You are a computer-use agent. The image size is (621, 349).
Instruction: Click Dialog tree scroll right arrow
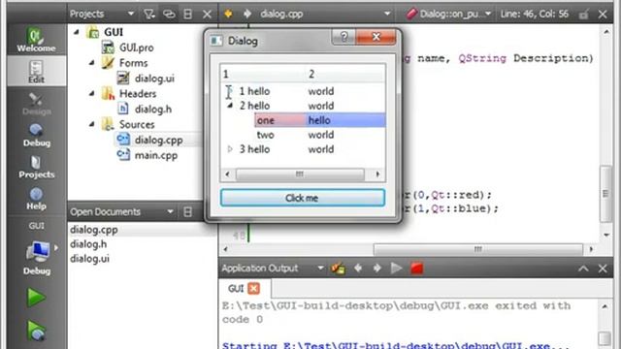pos(377,174)
